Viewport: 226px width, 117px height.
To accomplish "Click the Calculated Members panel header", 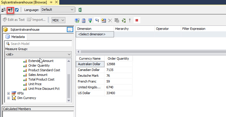I will [38, 109].
